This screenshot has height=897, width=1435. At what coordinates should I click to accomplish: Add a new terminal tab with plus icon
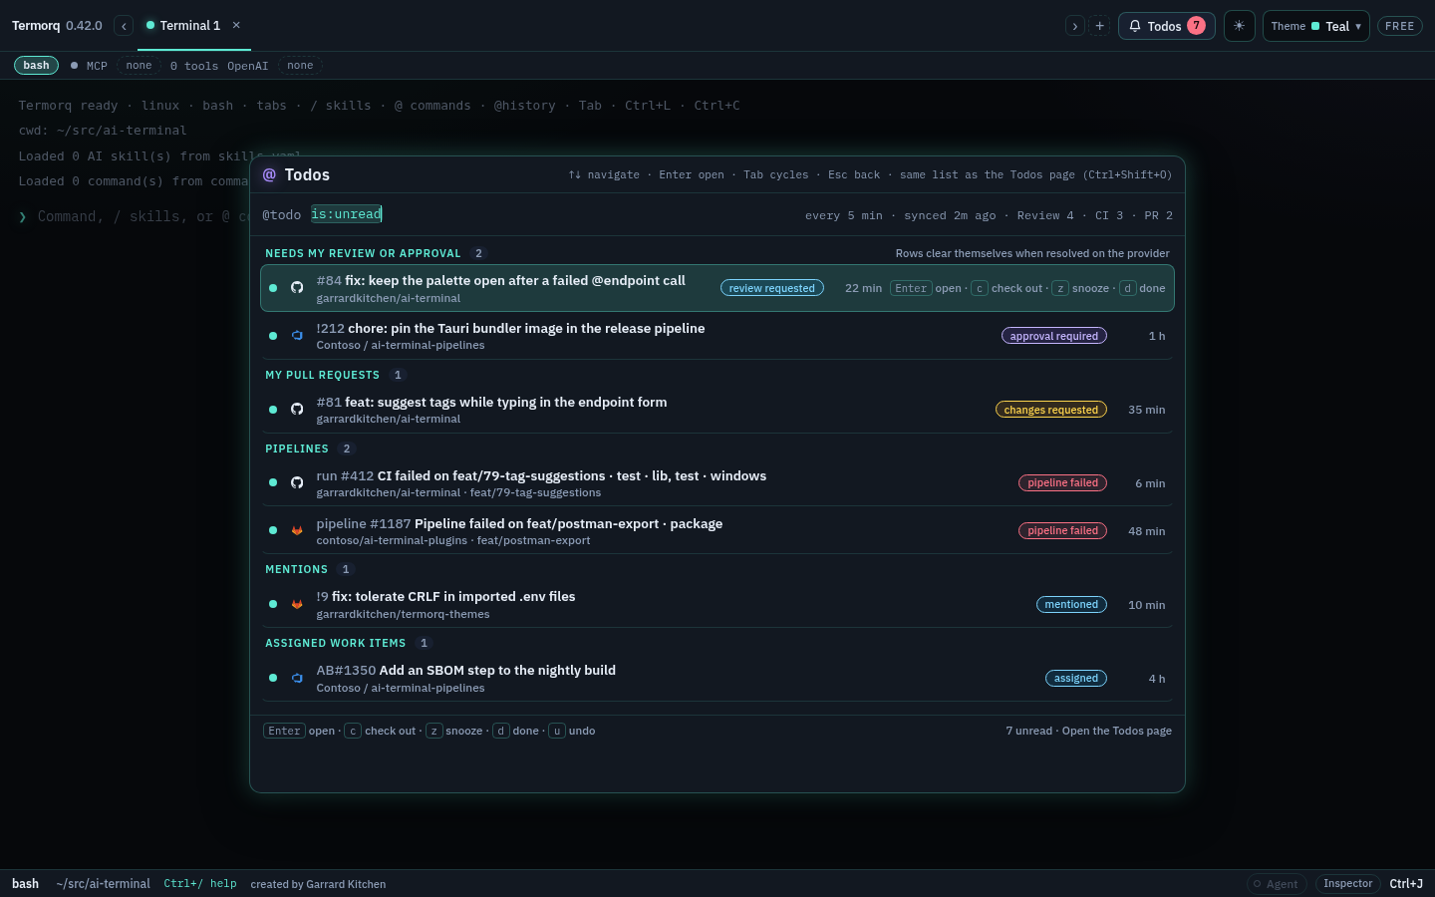tap(1100, 26)
